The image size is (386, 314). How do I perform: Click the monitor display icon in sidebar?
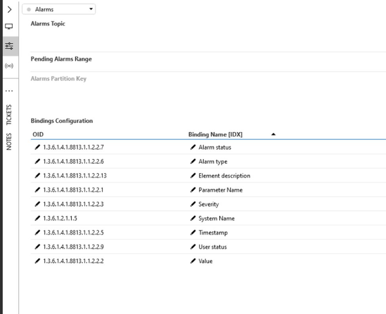coord(9,27)
